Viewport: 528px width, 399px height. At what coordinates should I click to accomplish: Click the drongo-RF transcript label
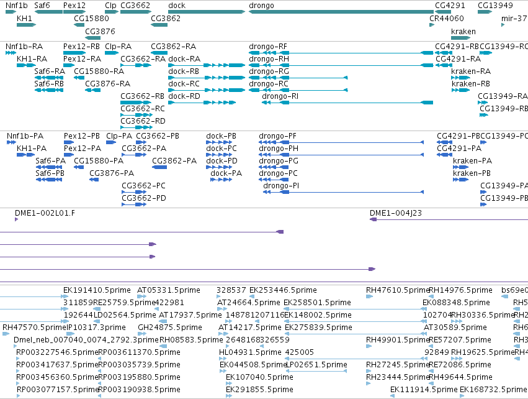coord(268,47)
